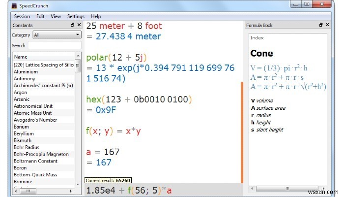The image size is (344, 197).
Task: Click constants vertical scrollbar thumb
Action: (78, 66)
